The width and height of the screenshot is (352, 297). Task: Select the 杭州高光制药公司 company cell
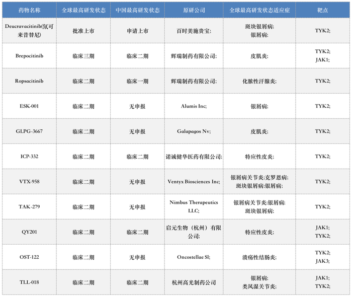194,282
